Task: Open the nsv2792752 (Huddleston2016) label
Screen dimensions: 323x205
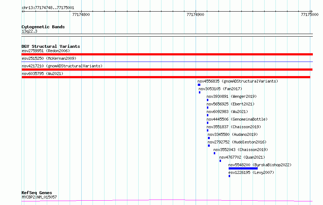Action: click(237, 142)
